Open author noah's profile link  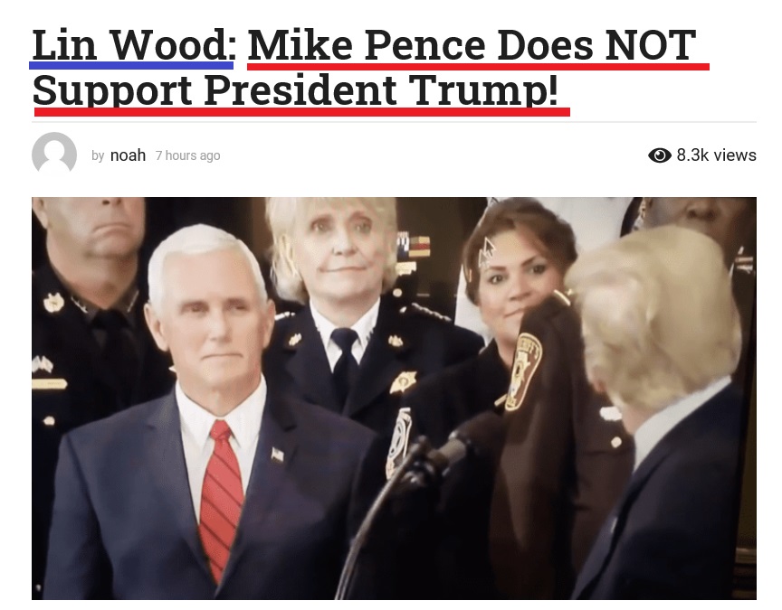pyautogui.click(x=128, y=155)
